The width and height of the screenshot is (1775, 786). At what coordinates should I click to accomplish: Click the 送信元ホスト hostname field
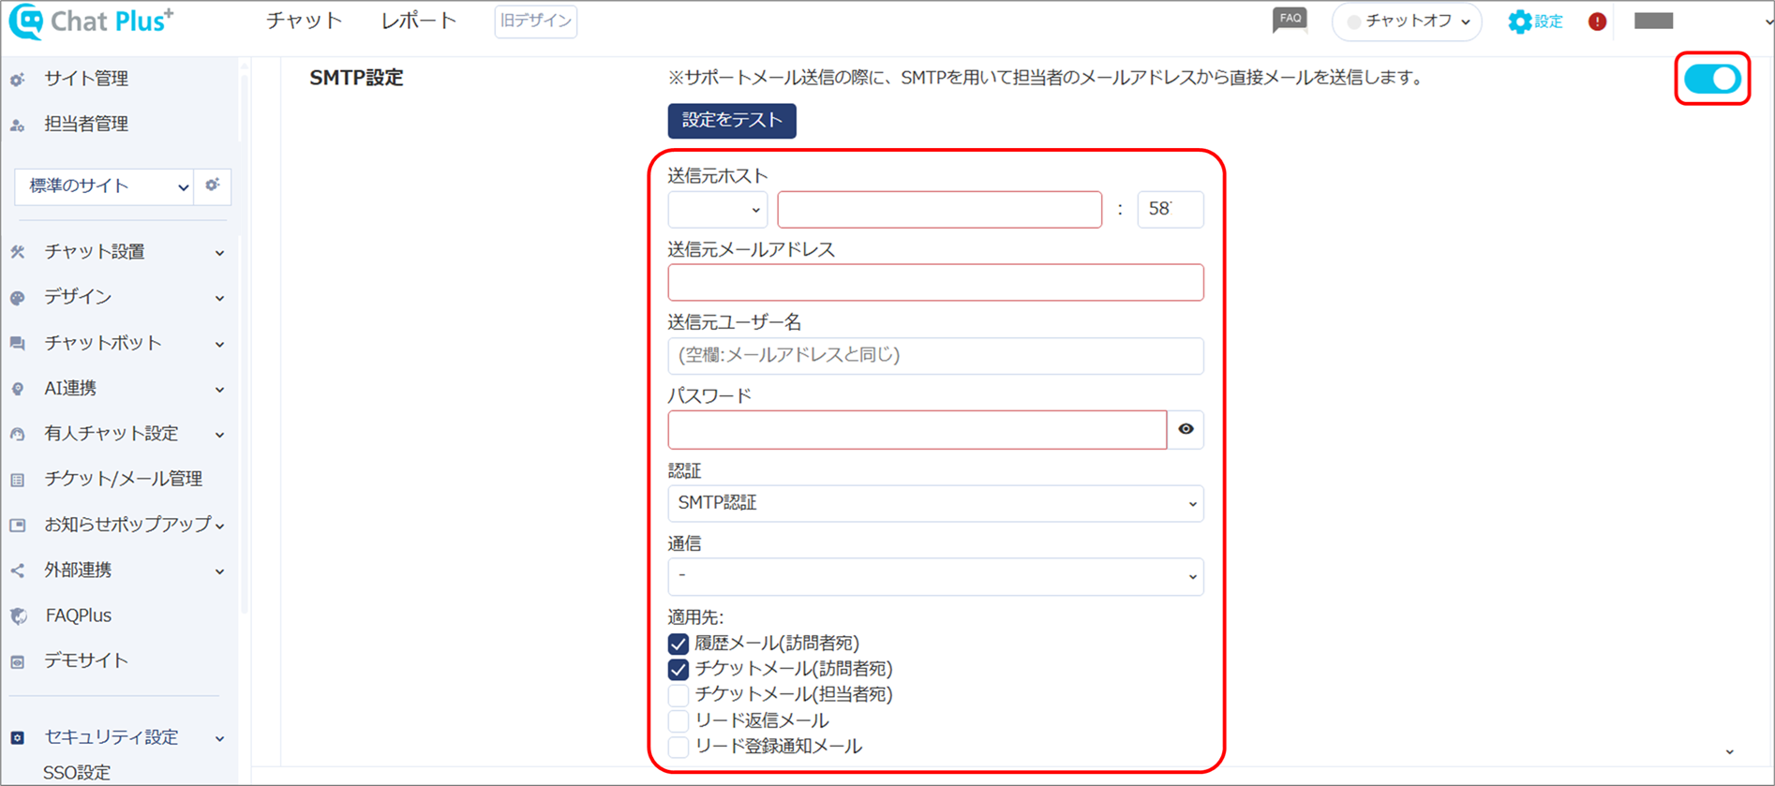939,209
